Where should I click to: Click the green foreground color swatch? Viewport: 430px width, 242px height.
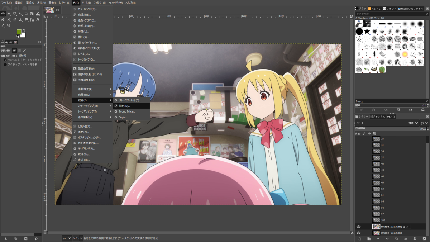click(19, 32)
